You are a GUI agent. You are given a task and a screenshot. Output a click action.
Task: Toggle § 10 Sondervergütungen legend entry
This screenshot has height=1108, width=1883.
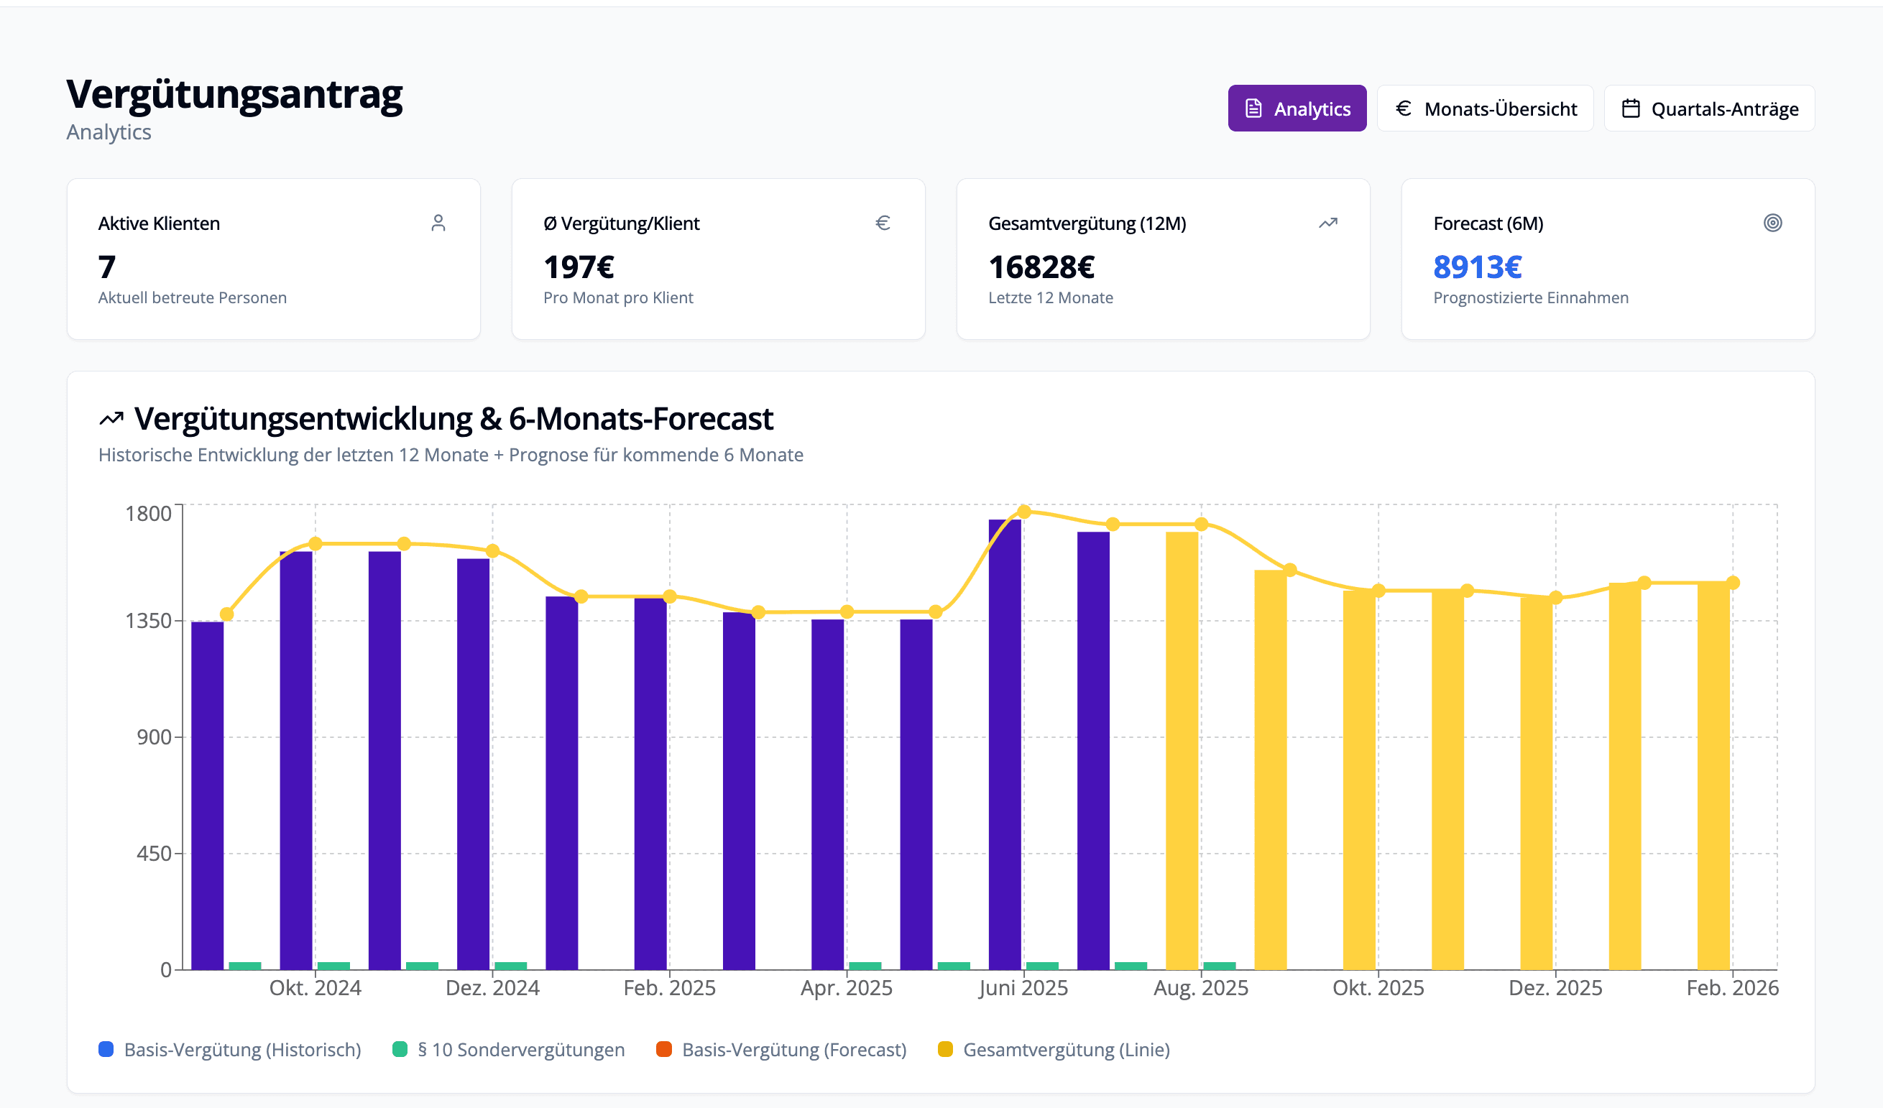[520, 1049]
